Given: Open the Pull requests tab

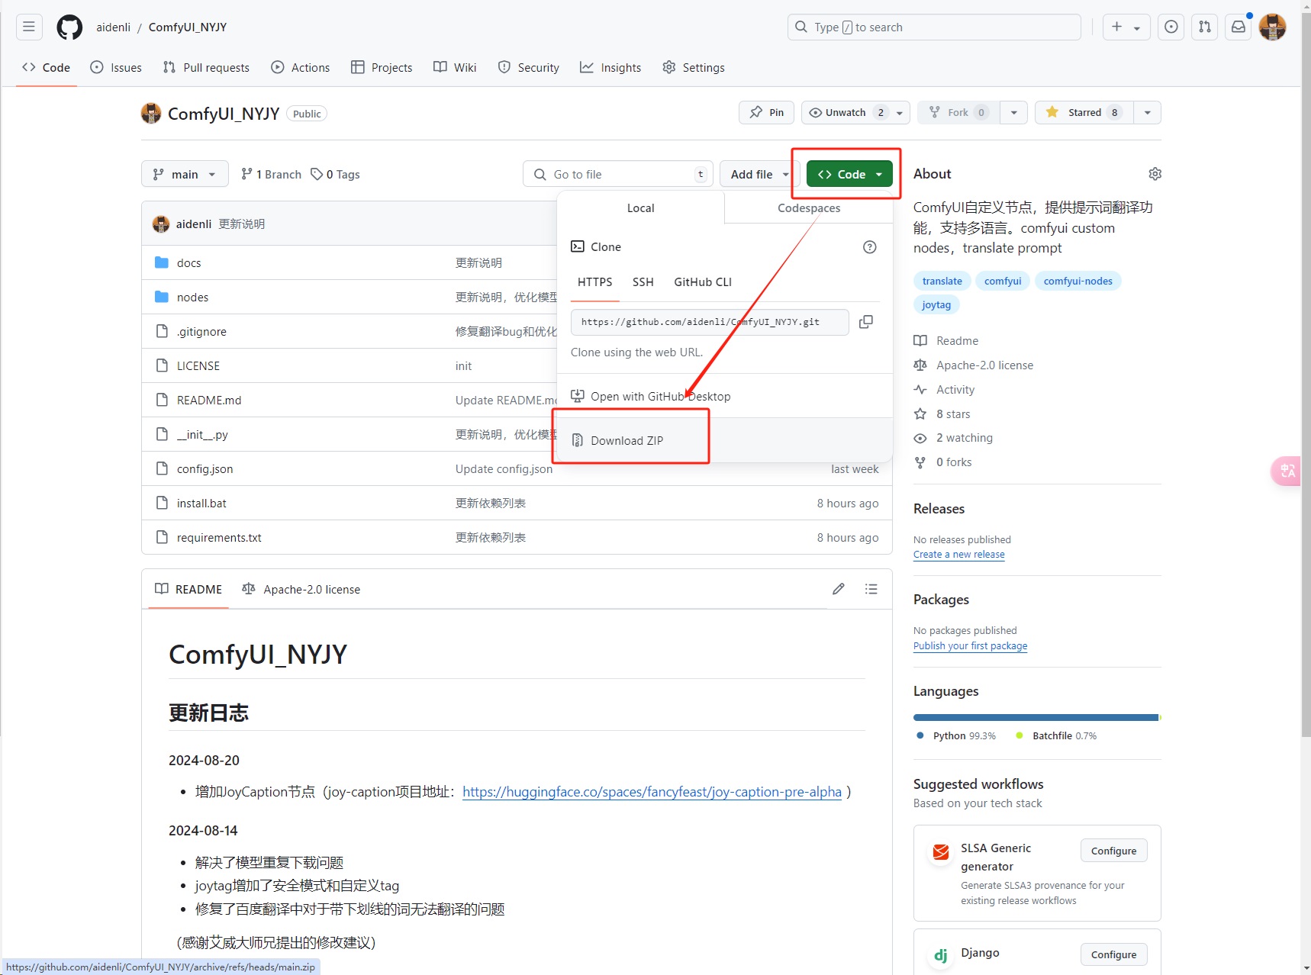Looking at the screenshot, I should click(x=206, y=67).
